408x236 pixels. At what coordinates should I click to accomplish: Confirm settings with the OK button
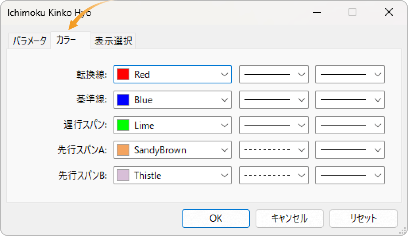216,218
